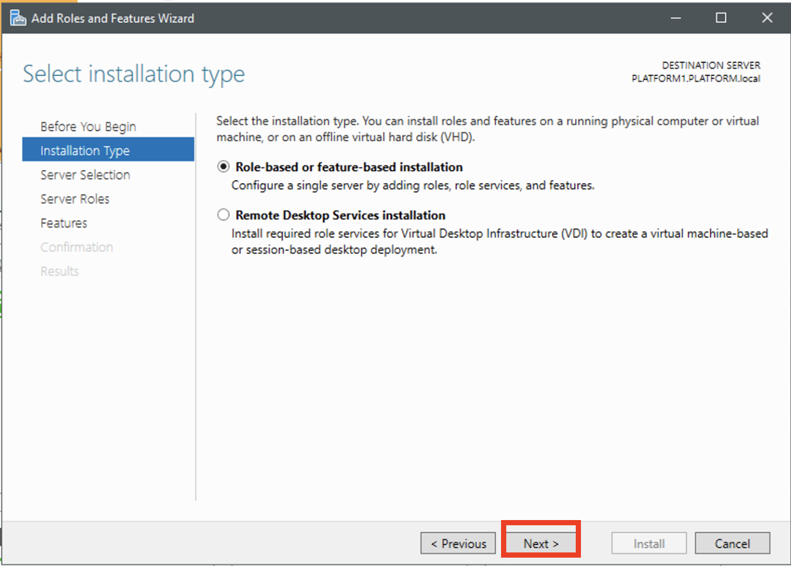Jump to the Server Selection step
This screenshot has height=566, width=791.
[x=85, y=175]
